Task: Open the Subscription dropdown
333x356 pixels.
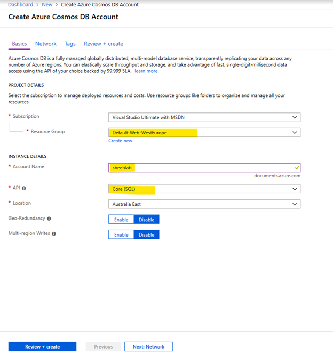Action: [204, 117]
